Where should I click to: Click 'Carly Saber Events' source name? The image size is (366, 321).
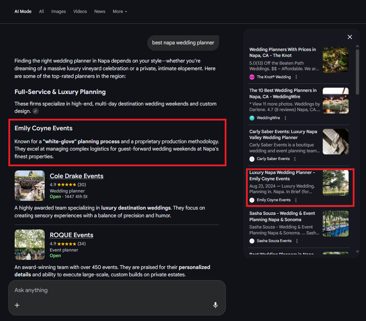273,159
